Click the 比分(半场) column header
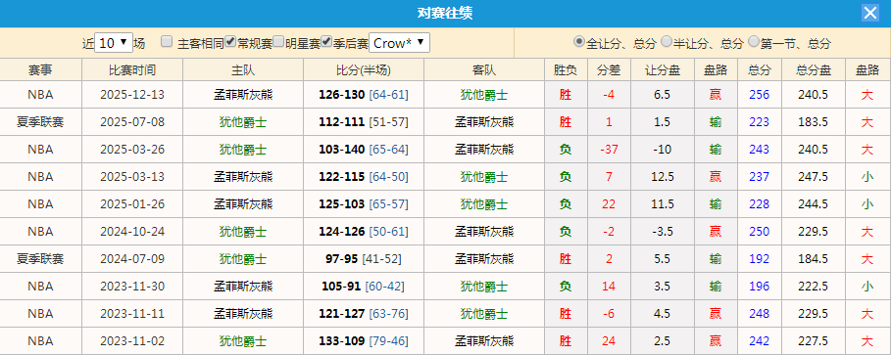 click(x=364, y=69)
